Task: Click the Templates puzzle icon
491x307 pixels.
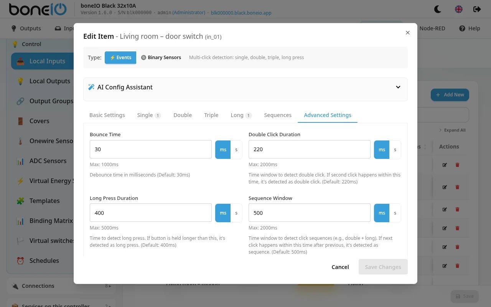Action: (x=20, y=201)
